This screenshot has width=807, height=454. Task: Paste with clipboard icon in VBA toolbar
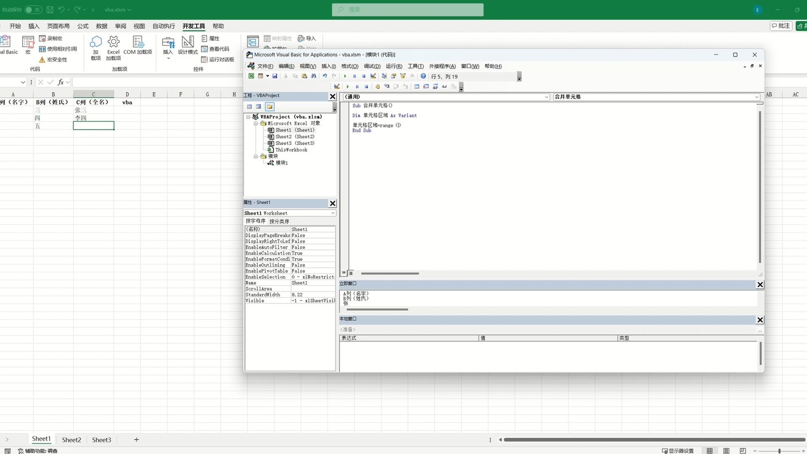(x=304, y=76)
